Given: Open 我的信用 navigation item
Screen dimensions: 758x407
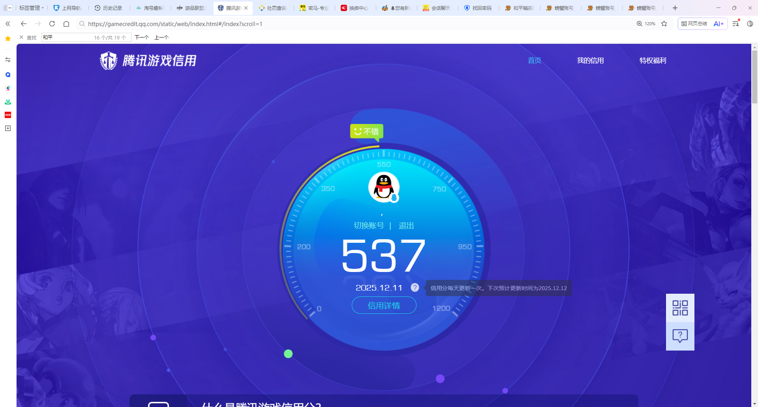Looking at the screenshot, I should (x=590, y=60).
